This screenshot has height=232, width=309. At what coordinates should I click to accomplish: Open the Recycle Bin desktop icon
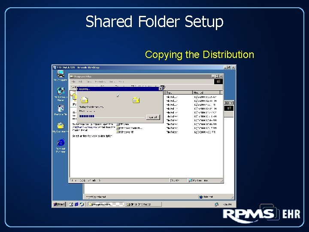(x=61, y=110)
